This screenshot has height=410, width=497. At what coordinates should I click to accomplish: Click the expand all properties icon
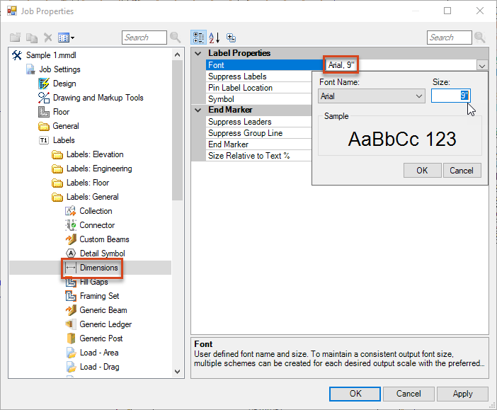(231, 38)
